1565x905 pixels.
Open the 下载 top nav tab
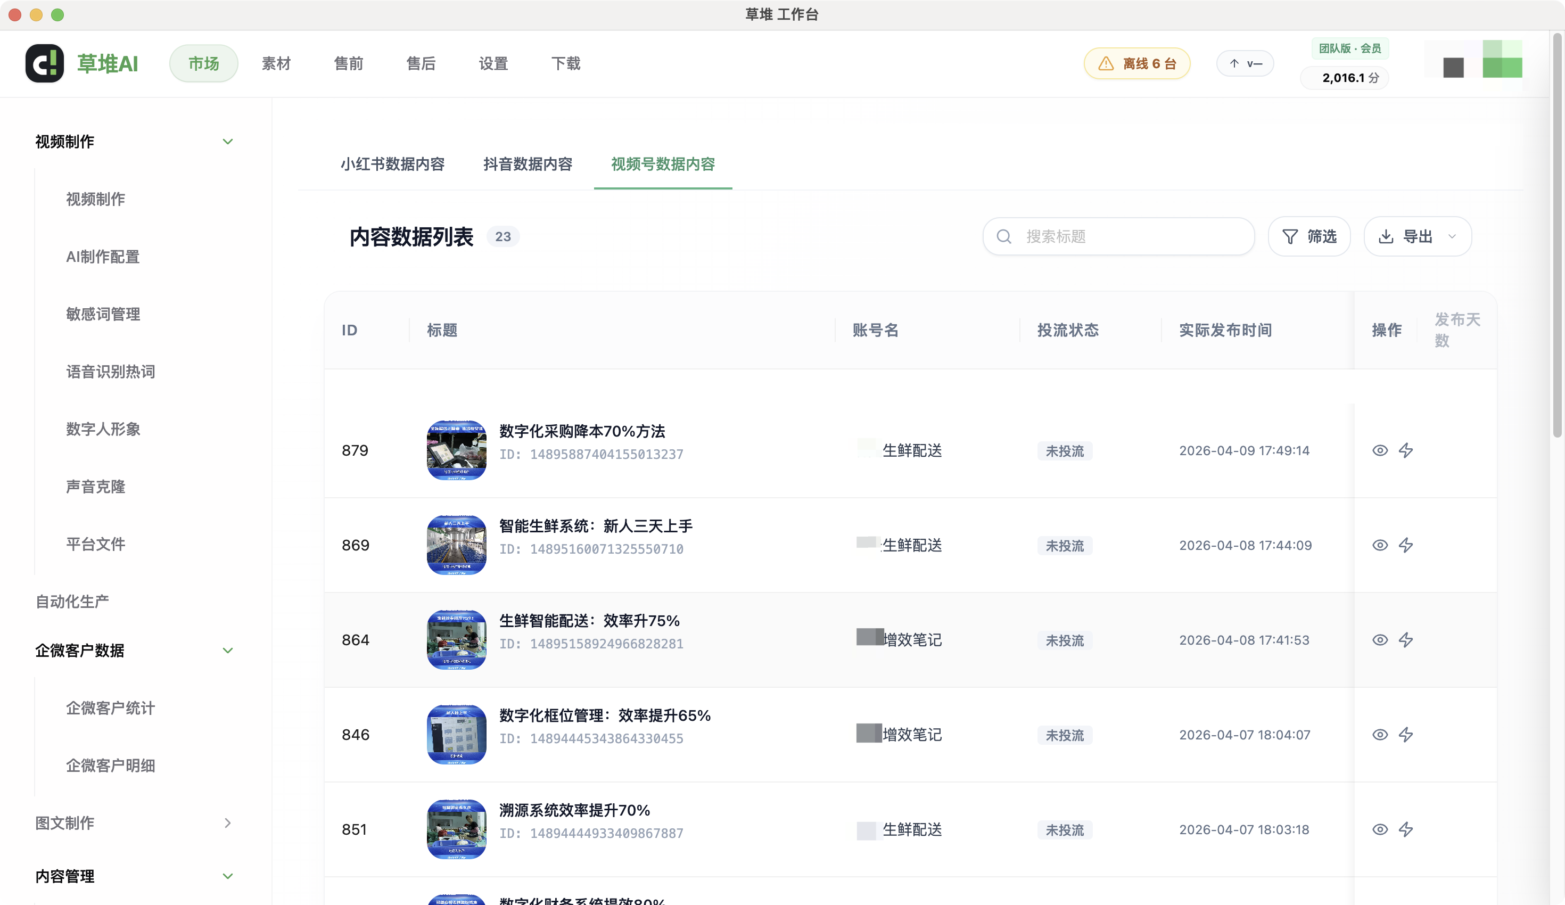click(566, 63)
